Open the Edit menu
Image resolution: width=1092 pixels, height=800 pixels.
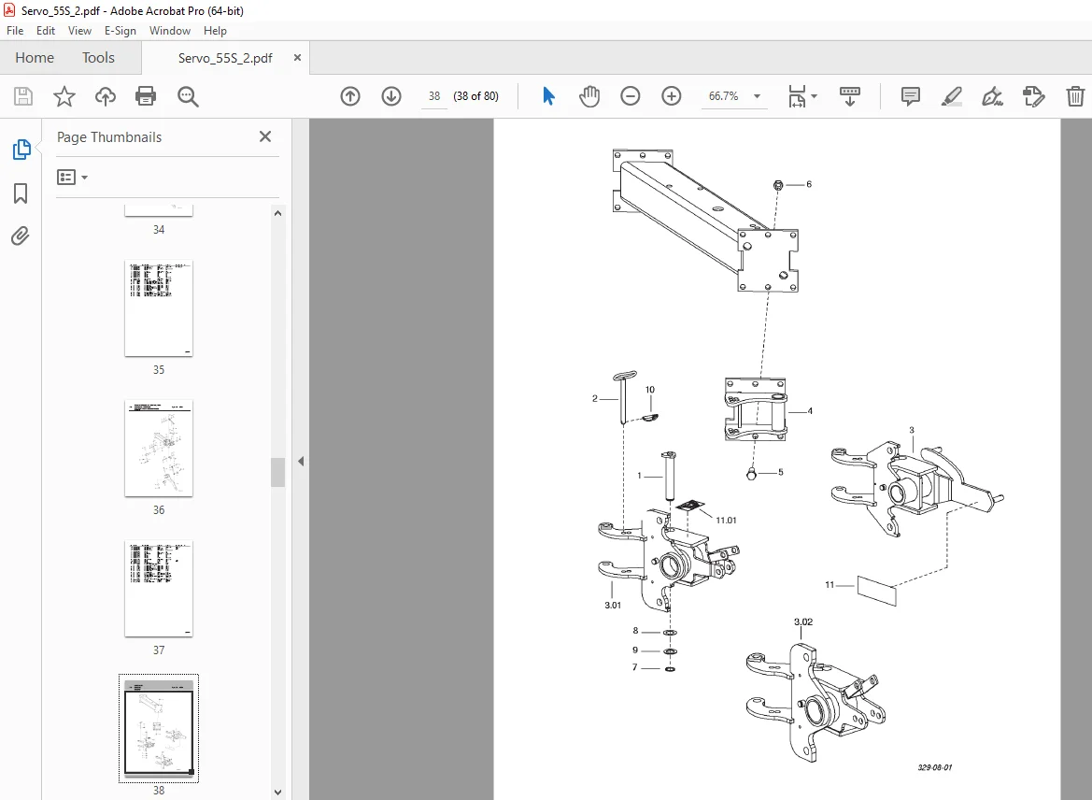click(x=45, y=31)
